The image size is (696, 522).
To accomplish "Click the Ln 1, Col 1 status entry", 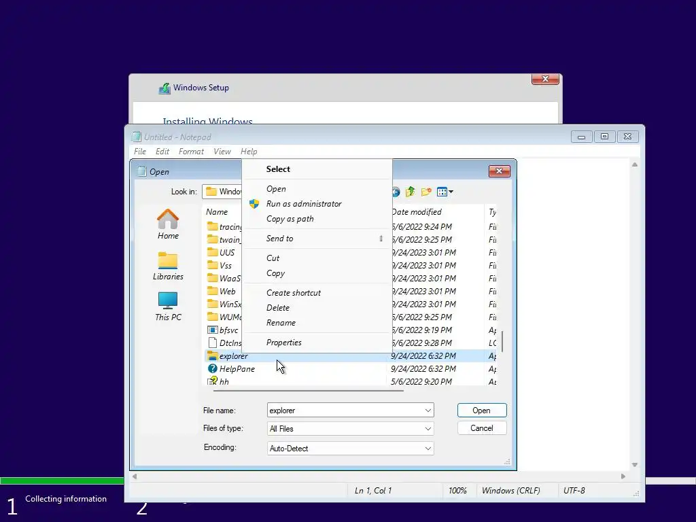I will 373,491.
